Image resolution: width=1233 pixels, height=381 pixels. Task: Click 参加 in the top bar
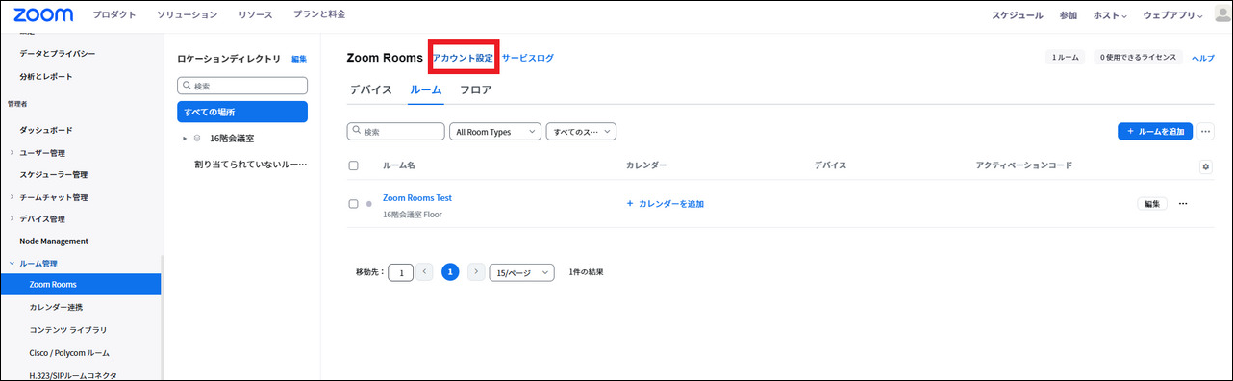click(1069, 15)
